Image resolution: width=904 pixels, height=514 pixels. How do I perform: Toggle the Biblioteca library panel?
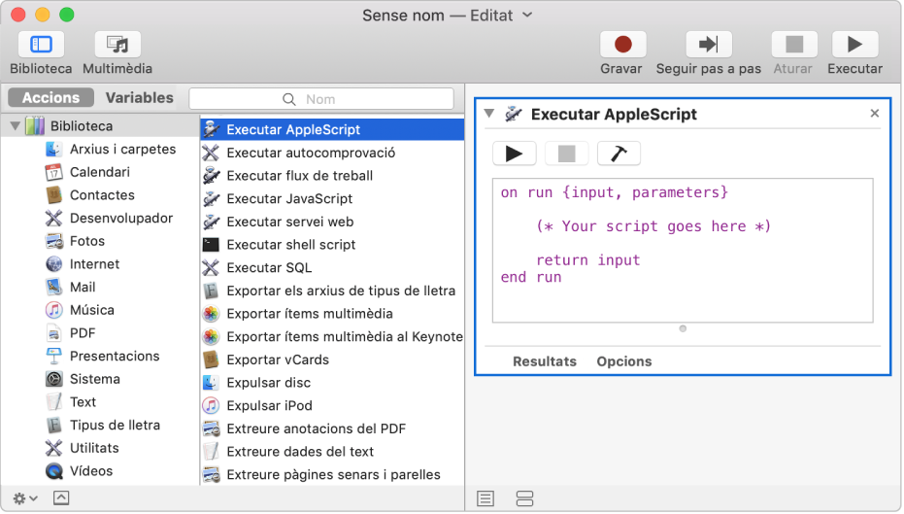(x=41, y=45)
